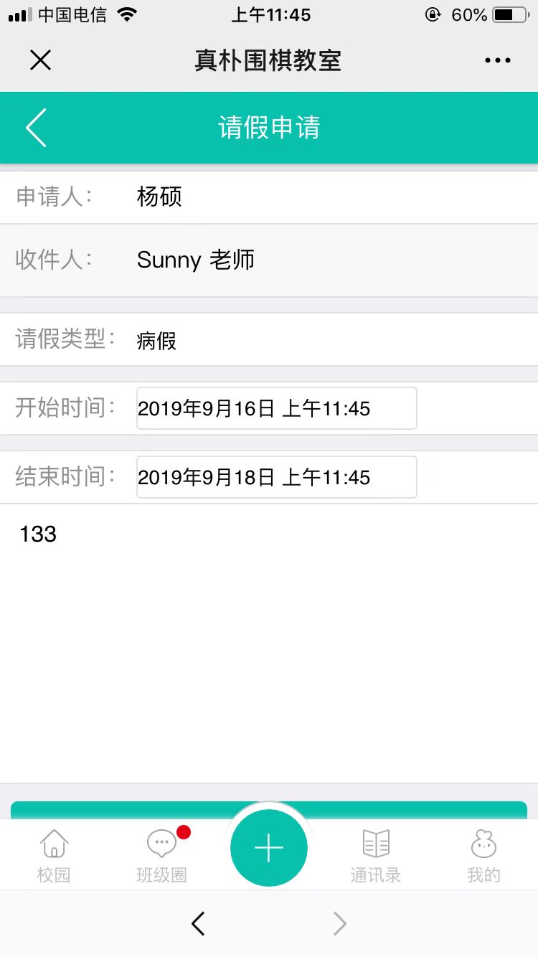Open the three-dot more options menu
This screenshot has width=538, height=957.
[497, 60]
